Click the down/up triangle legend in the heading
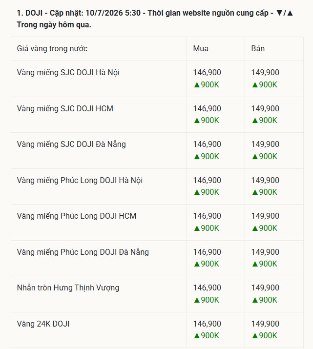Image resolution: width=313 pixels, height=349 pixels. 285,13
